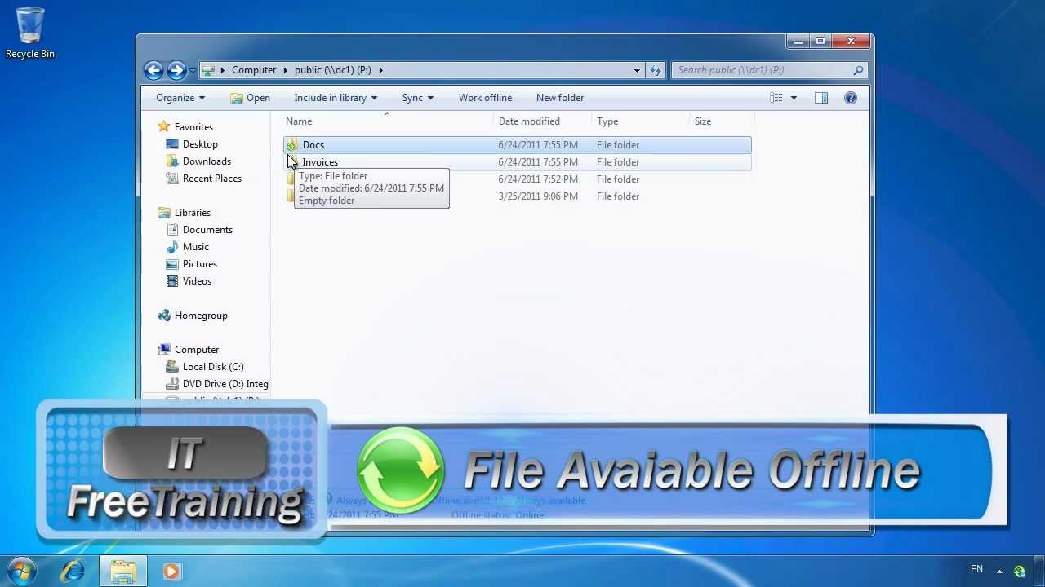Image resolution: width=1045 pixels, height=587 pixels.
Task: Open Libraries in navigation pane
Action: [193, 213]
